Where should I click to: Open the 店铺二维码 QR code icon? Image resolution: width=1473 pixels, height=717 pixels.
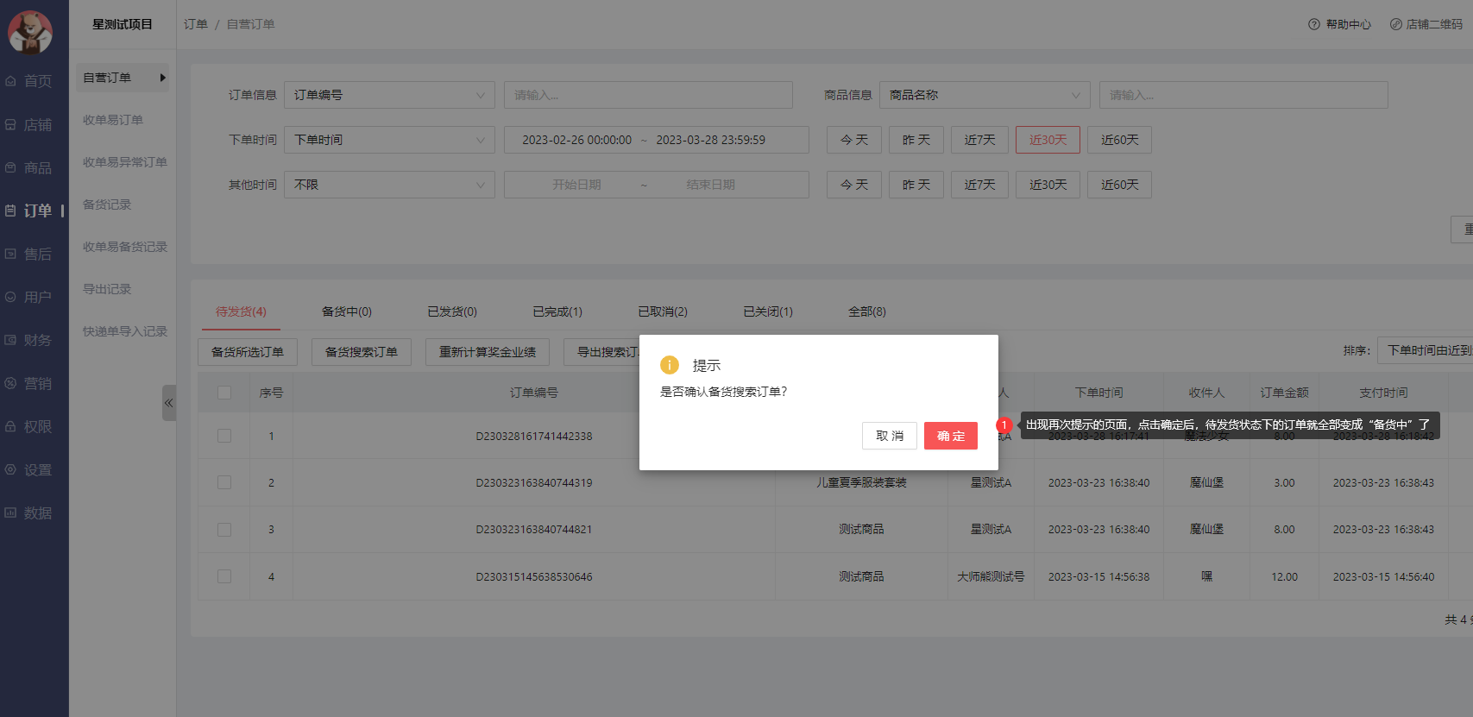click(x=1395, y=24)
